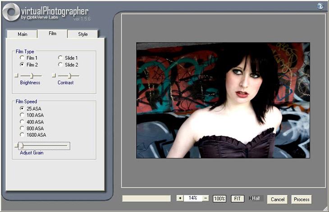Select 1600 ASA film speed

point(22,135)
